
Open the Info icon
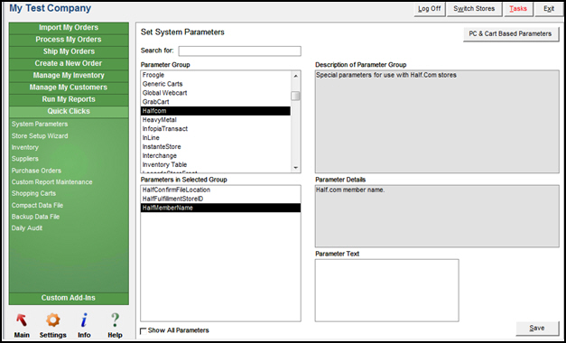(84, 320)
